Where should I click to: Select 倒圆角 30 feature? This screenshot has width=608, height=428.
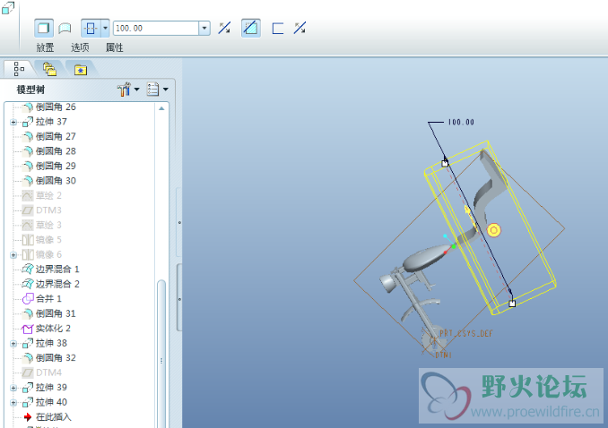pyautogui.click(x=56, y=181)
